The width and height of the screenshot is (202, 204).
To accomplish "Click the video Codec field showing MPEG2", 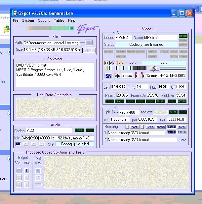I will (x=123, y=38).
